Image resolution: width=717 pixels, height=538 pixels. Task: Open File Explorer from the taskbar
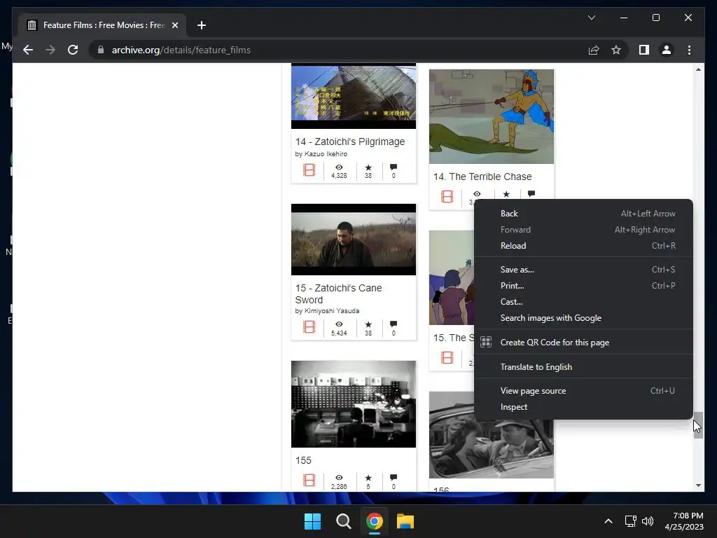tap(405, 521)
